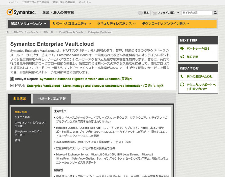
Task: Click the shopping cart icon
Action: [154, 13]
